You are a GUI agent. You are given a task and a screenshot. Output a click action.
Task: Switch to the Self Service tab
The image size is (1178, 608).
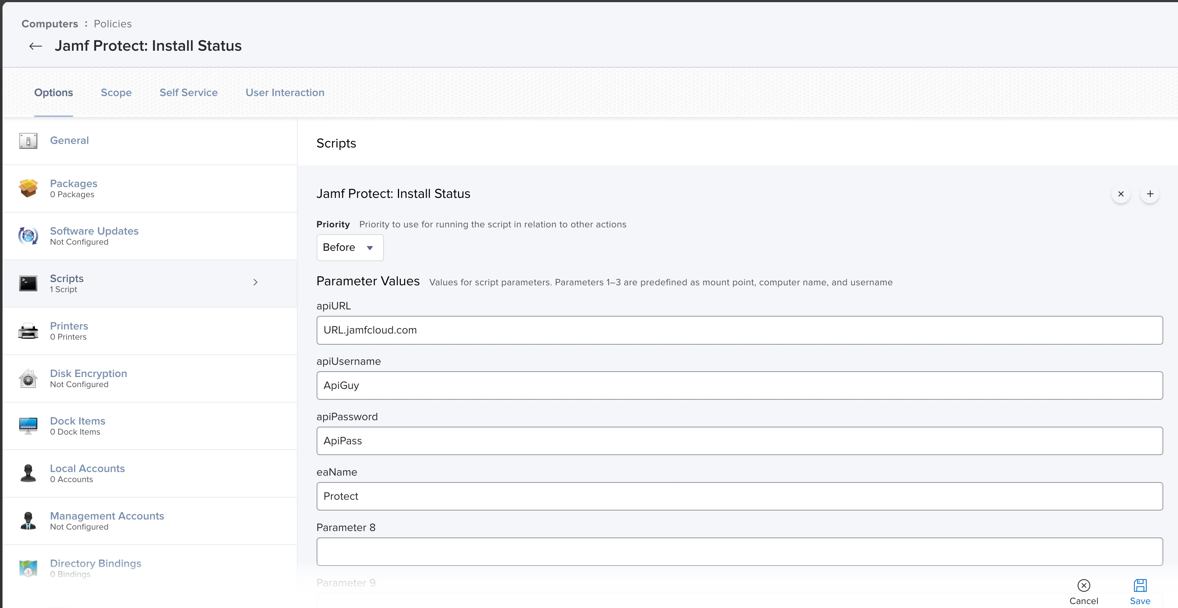tap(189, 92)
